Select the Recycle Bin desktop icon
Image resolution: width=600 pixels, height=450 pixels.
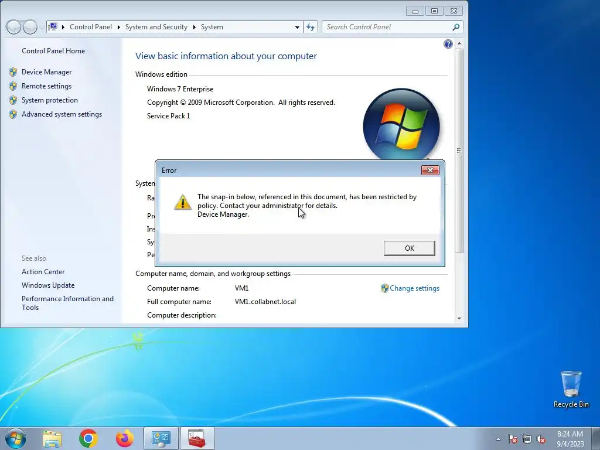click(571, 390)
